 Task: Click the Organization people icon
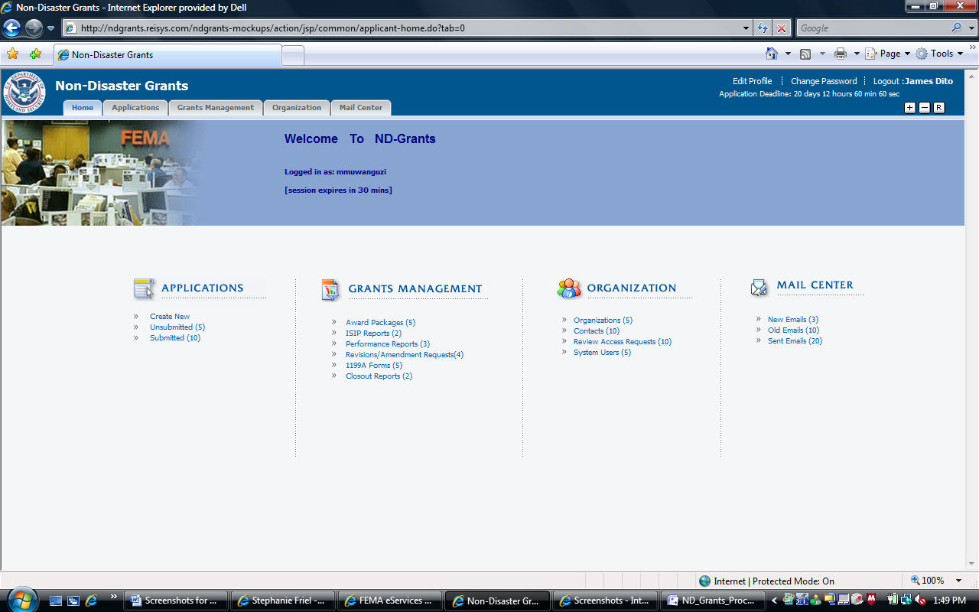click(569, 288)
